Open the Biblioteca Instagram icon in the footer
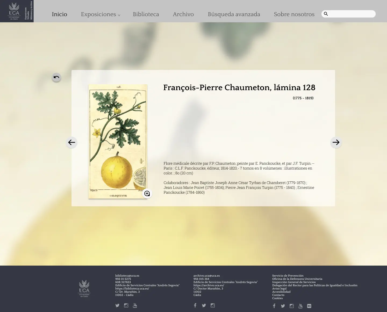387x312 pixels. (126, 305)
